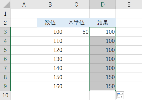Image resolution: width=142 pixels, height=100 pixels.
Task: Select column E header
Action: pyautogui.click(x=129, y=5)
